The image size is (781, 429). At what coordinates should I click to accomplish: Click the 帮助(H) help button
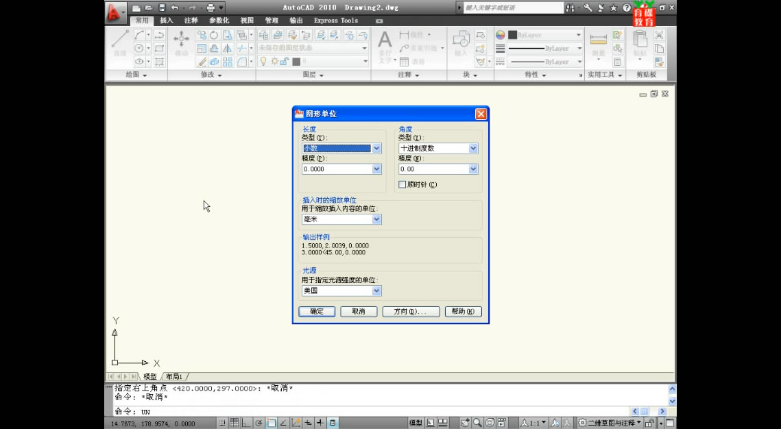[464, 312]
